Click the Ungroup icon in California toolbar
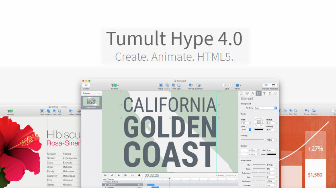The image size is (336, 188). tap(167, 85)
